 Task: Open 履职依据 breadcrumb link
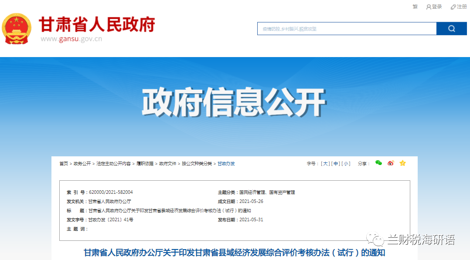tap(145, 164)
